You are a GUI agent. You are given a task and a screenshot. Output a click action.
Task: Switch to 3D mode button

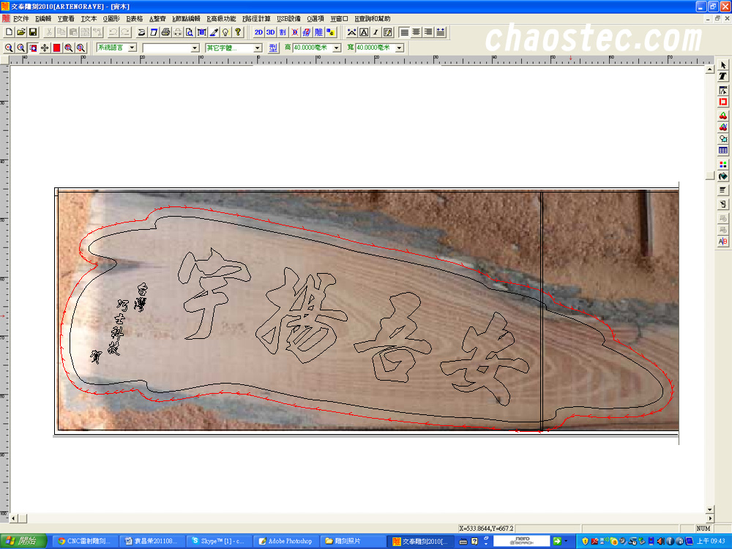[x=270, y=32]
